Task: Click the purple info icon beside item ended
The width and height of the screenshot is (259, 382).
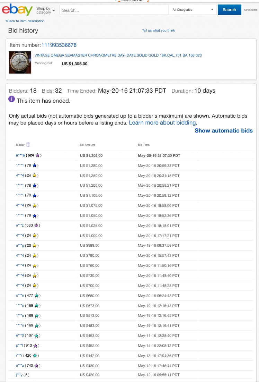Action: tap(11, 99)
